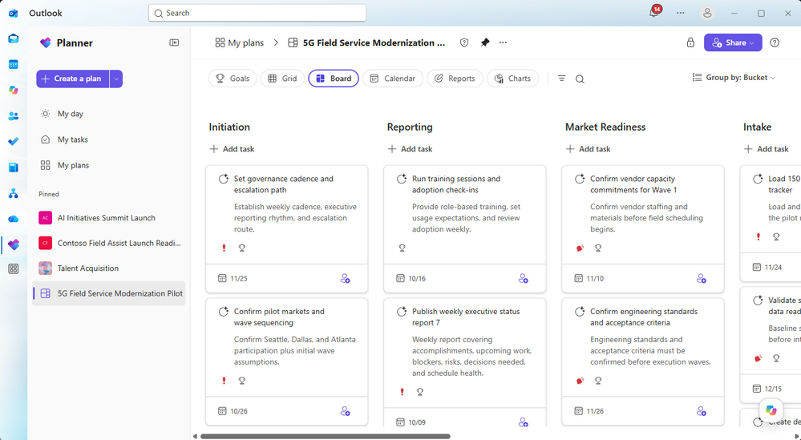Mark Load 150 tracker task complete
This screenshot has height=440, width=801.
tap(758, 180)
